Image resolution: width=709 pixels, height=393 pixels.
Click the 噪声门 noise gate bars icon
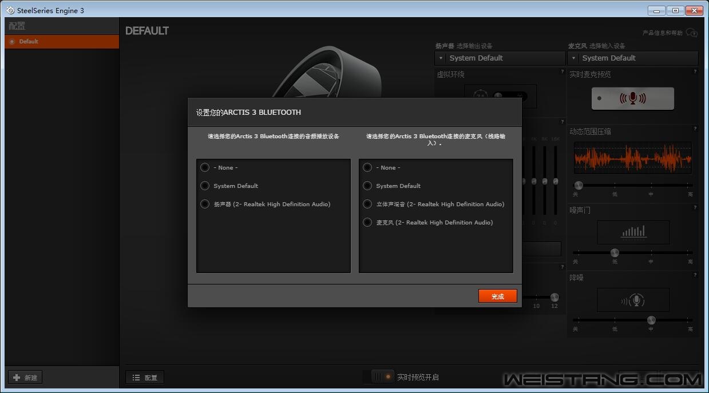click(633, 232)
